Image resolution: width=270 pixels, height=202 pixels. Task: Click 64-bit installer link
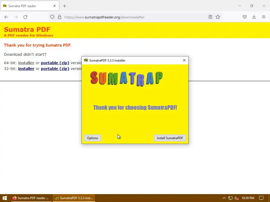[x=26, y=63]
